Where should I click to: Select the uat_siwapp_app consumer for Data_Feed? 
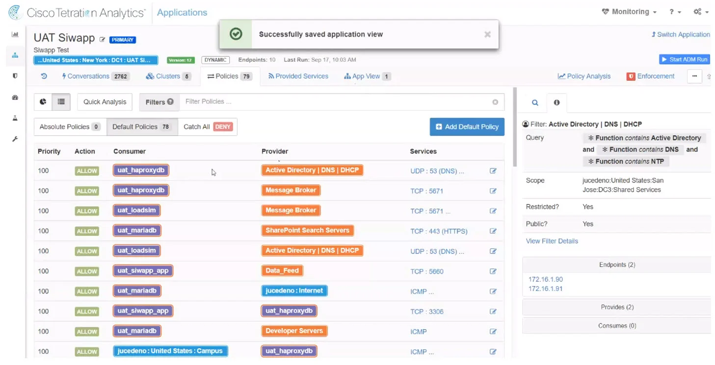pyautogui.click(x=143, y=270)
